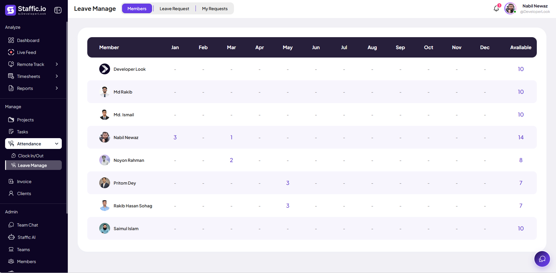The height and width of the screenshot is (273, 556).
Task: Open the floating chat support button
Action: tap(542, 259)
